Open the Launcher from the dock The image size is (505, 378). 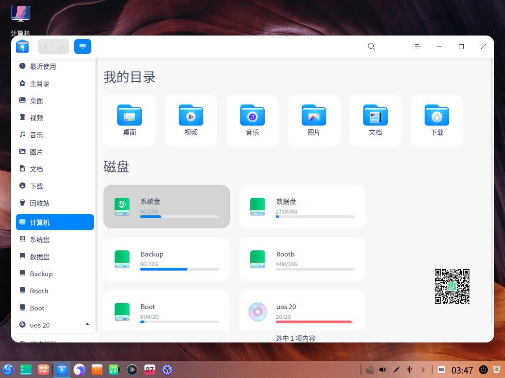tap(8, 370)
